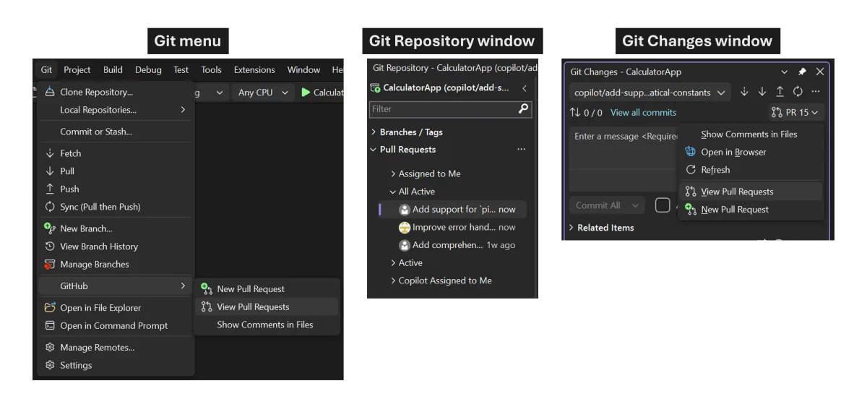Toggle the checkbox beside Commit All
The width and height of the screenshot is (867, 407).
663,205
